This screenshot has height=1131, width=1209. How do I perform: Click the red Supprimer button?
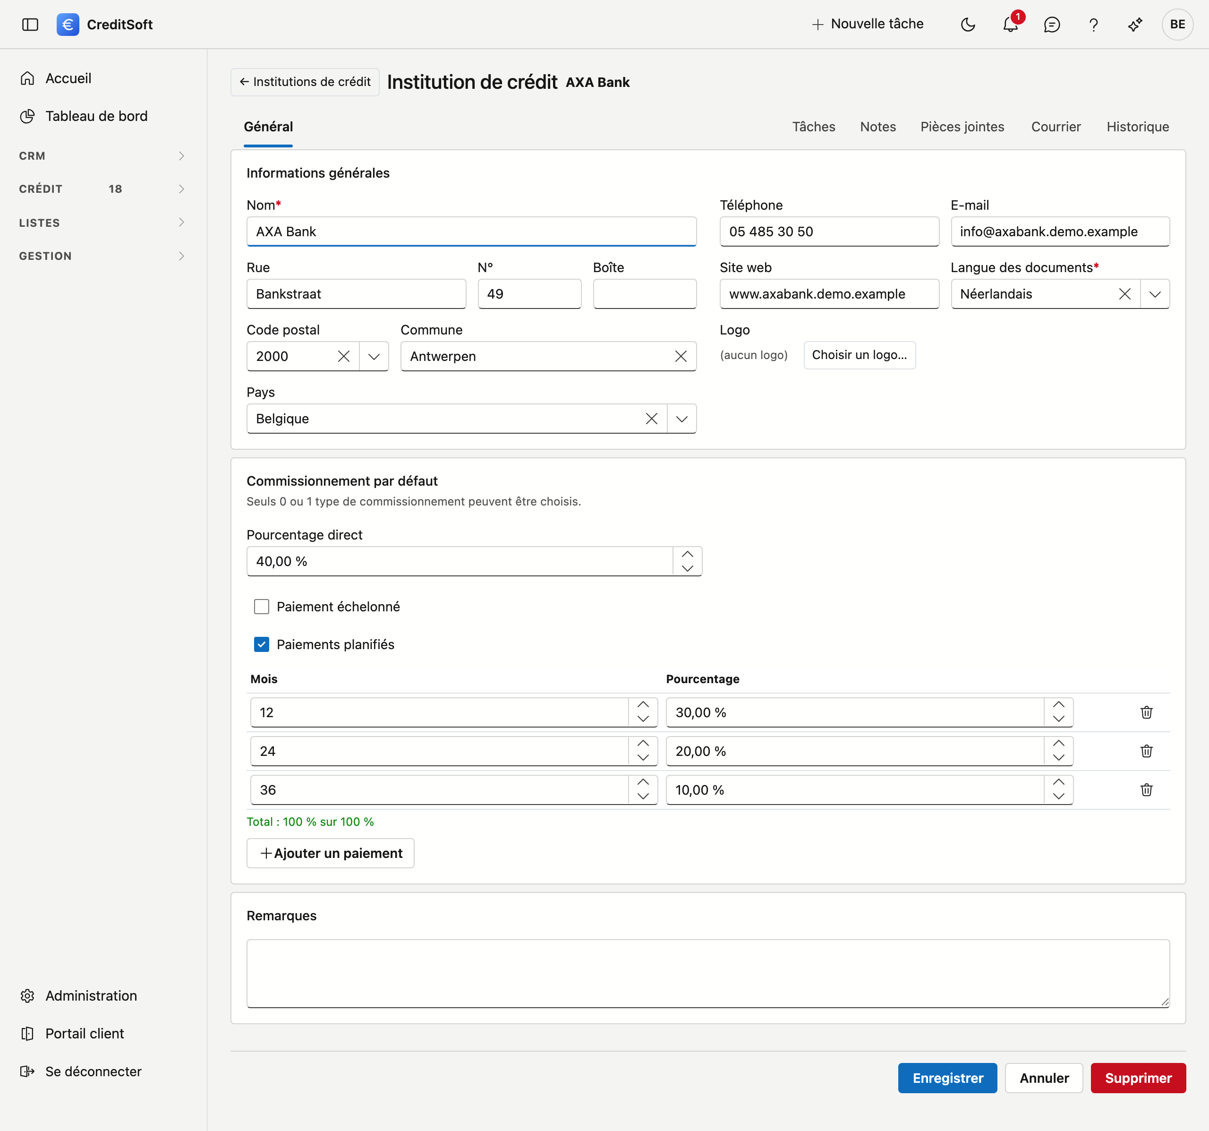1138,1078
